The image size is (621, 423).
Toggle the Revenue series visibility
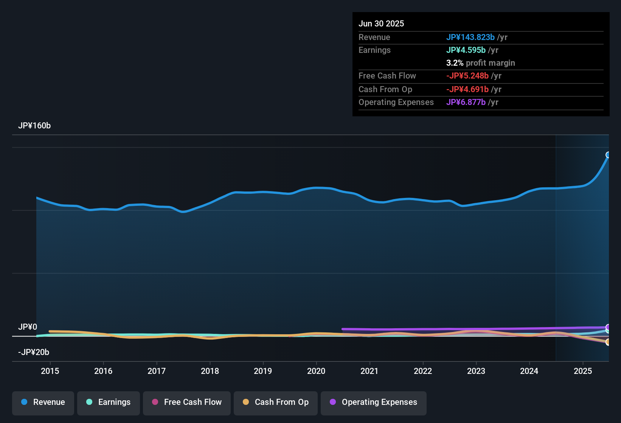tap(43, 402)
